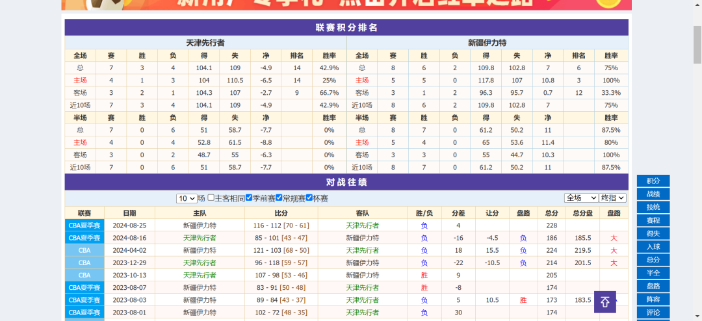
Task: Jump to 得失 section in side navigation
Action: point(653,233)
